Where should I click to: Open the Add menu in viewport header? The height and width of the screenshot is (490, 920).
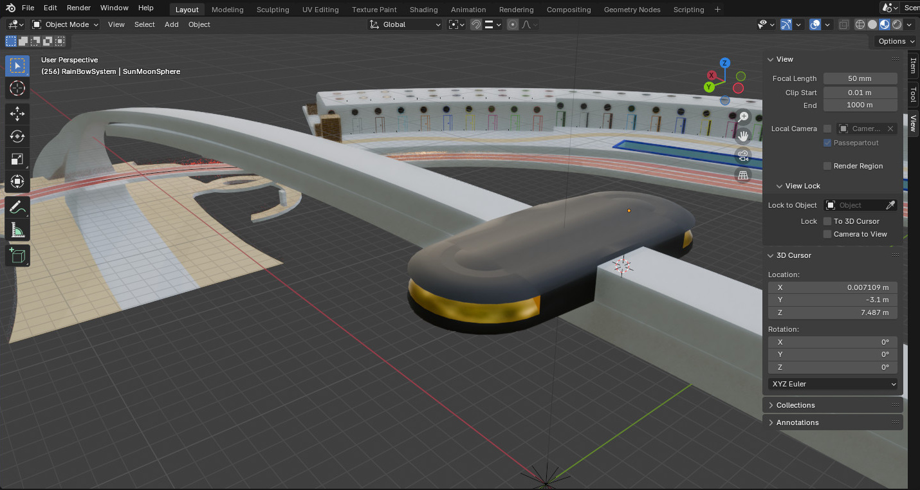pos(171,24)
